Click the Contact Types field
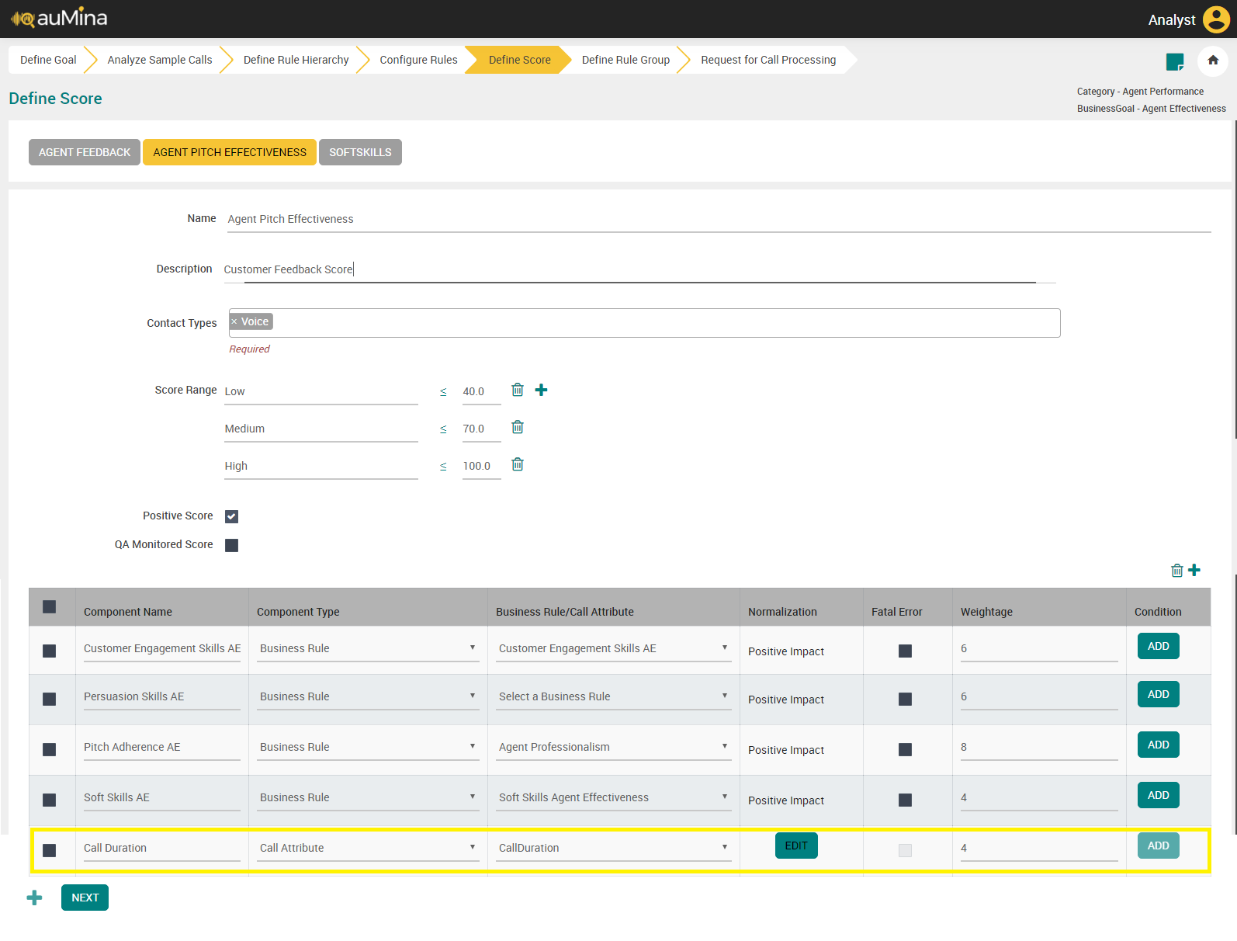 coord(644,323)
